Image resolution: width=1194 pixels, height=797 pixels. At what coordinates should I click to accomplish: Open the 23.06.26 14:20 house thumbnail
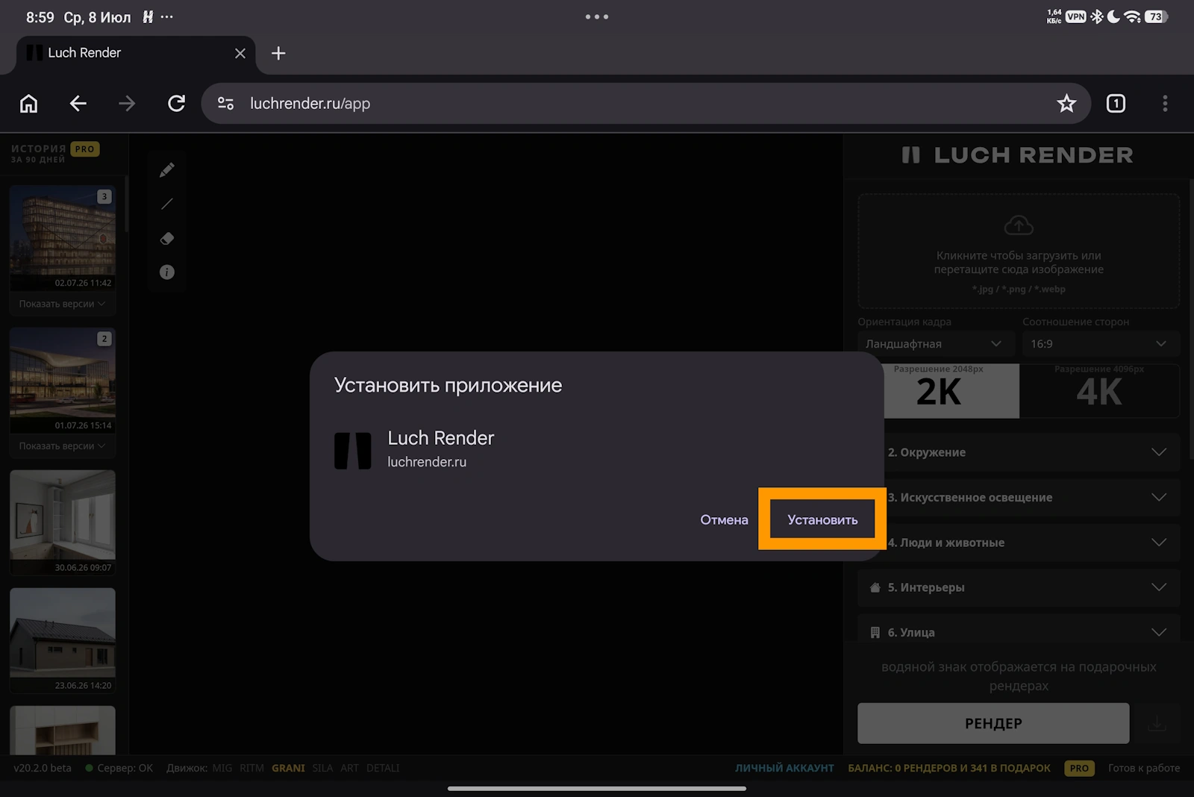pyautogui.click(x=63, y=640)
